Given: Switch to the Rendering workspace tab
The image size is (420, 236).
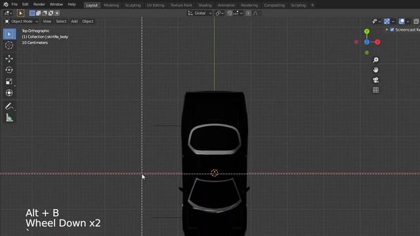Looking at the screenshot, I should tap(249, 5).
